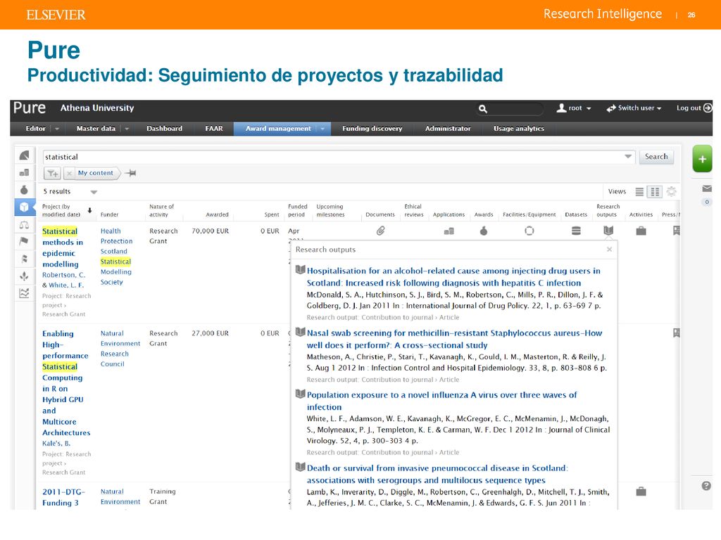Remove the My content filter

[x=69, y=173]
